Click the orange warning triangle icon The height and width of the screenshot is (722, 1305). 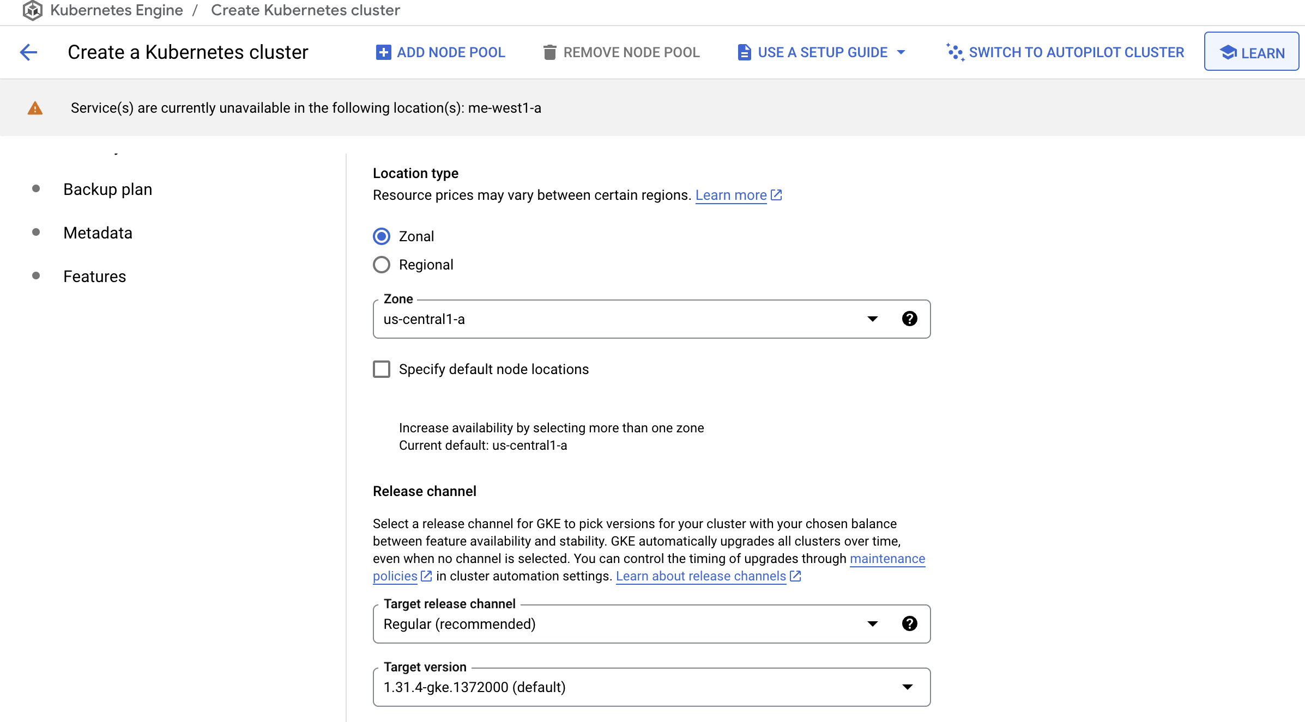[x=35, y=108]
